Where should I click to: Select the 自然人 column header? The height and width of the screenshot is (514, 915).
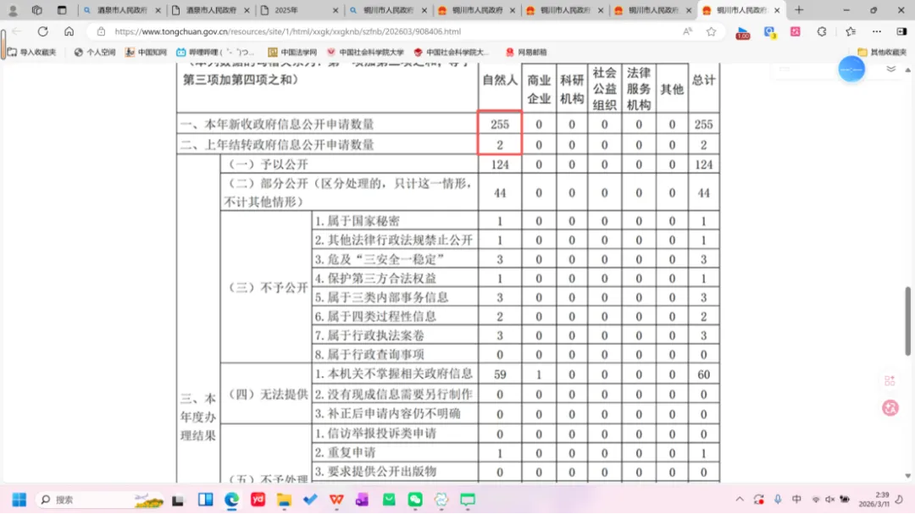pyautogui.click(x=500, y=80)
